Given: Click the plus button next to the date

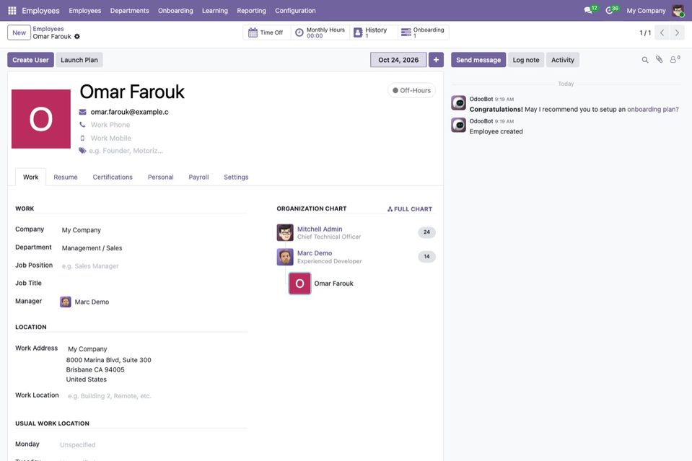Looking at the screenshot, I should click(x=436, y=60).
